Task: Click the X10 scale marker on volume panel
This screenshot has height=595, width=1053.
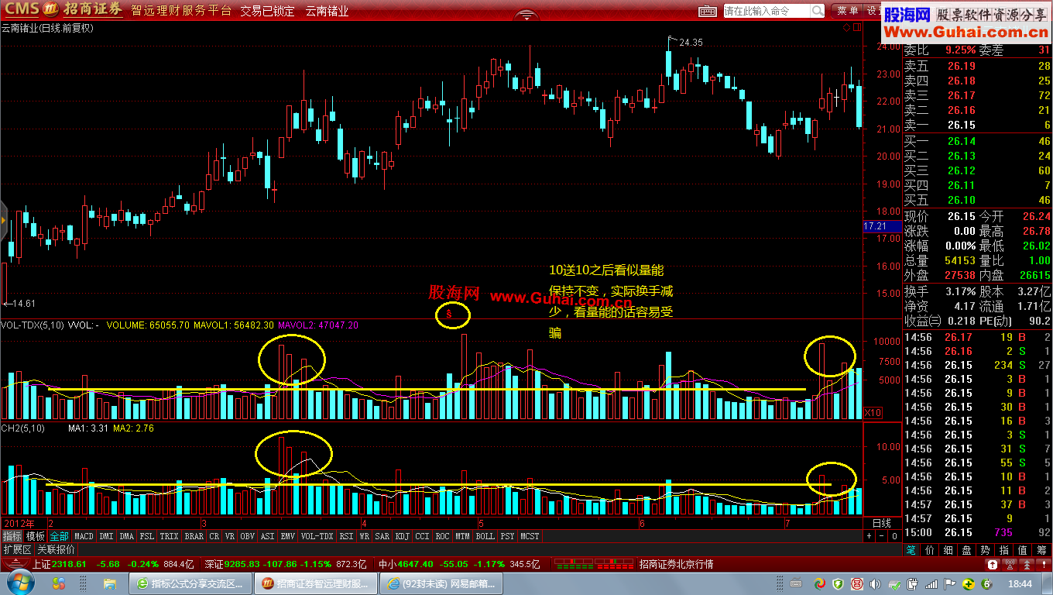Action: (873, 411)
